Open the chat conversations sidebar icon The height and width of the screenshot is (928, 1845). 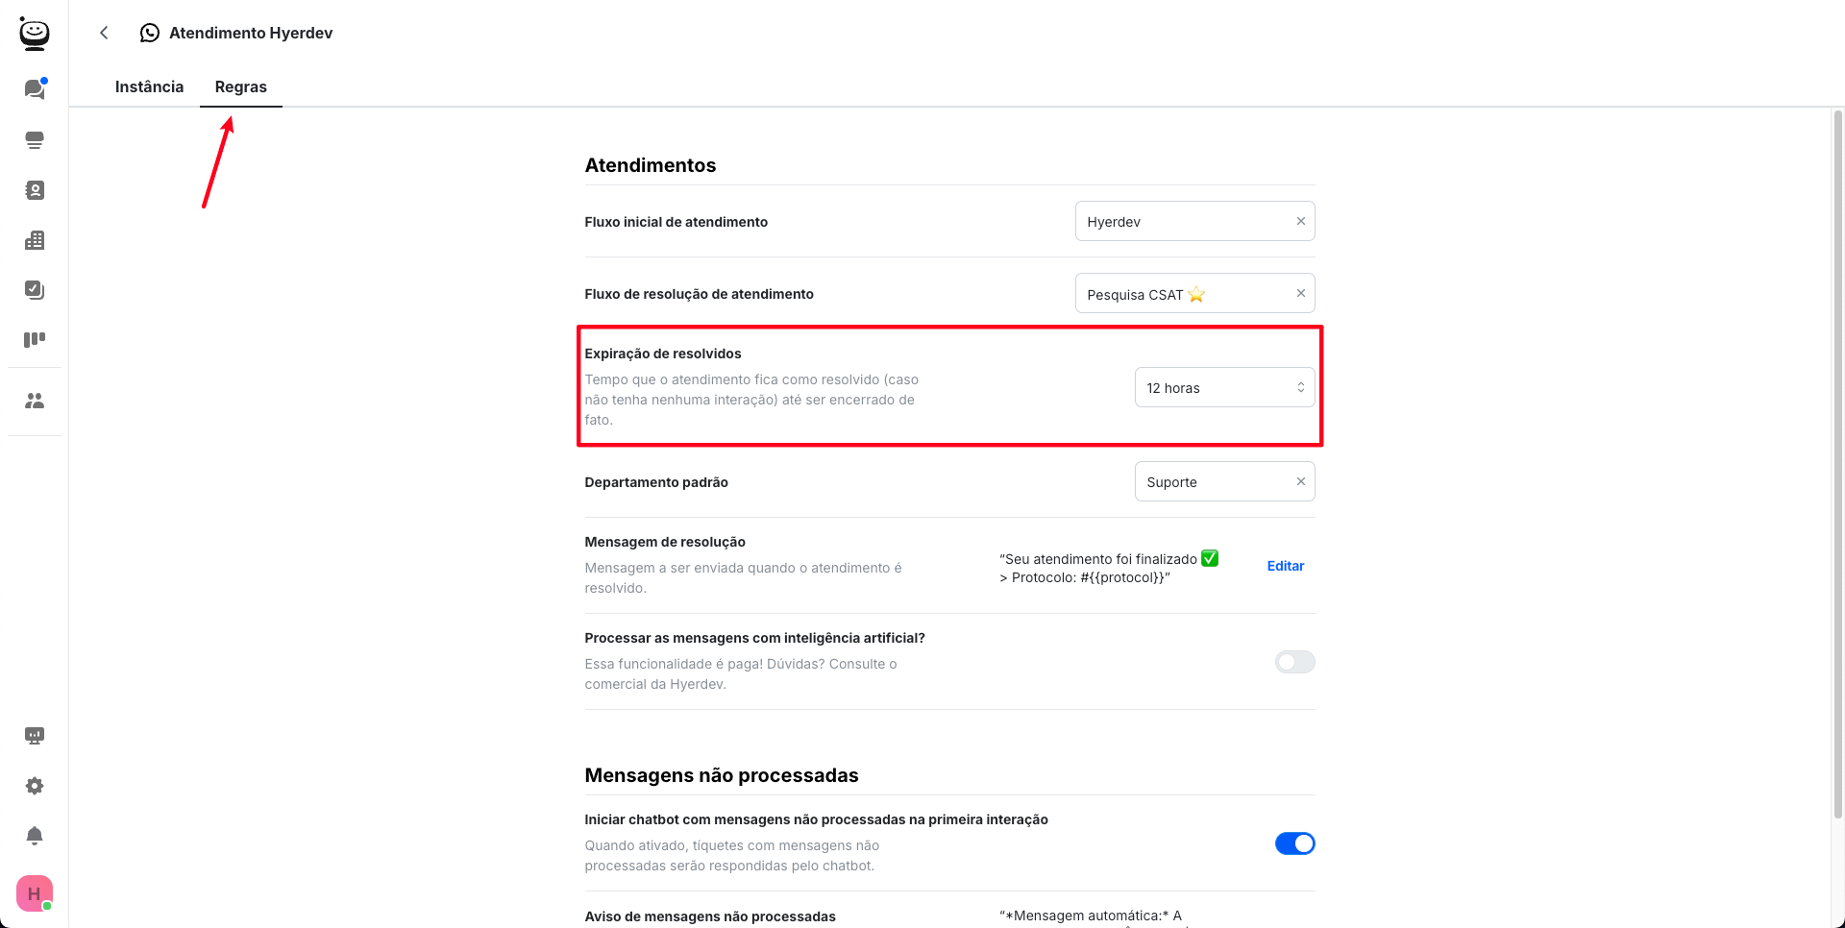click(35, 89)
